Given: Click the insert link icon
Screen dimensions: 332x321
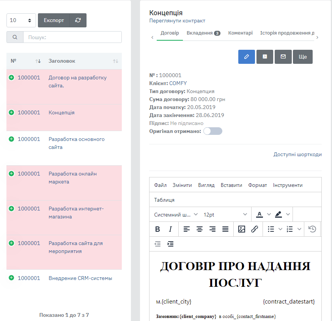Looking at the screenshot, I should 255,229.
